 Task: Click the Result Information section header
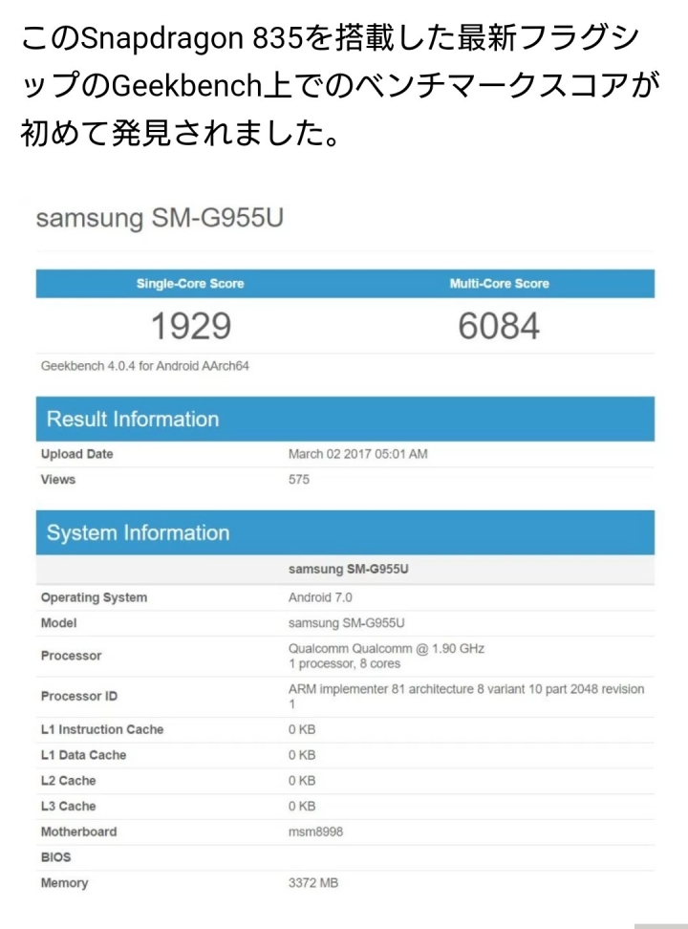click(x=345, y=419)
